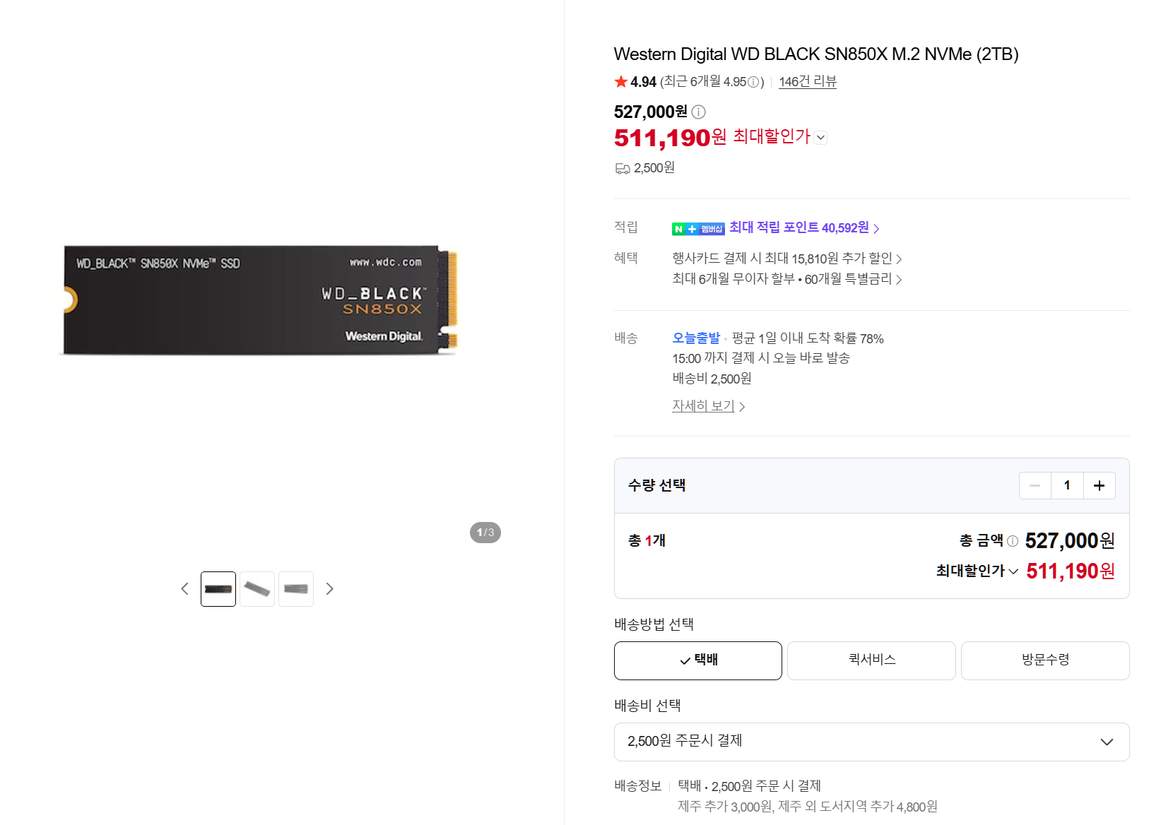Select 방문수령 pickup option
Screen dimensions: 1149x825
tap(1045, 660)
